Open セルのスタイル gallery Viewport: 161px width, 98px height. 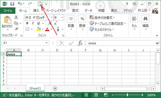coord(102,29)
